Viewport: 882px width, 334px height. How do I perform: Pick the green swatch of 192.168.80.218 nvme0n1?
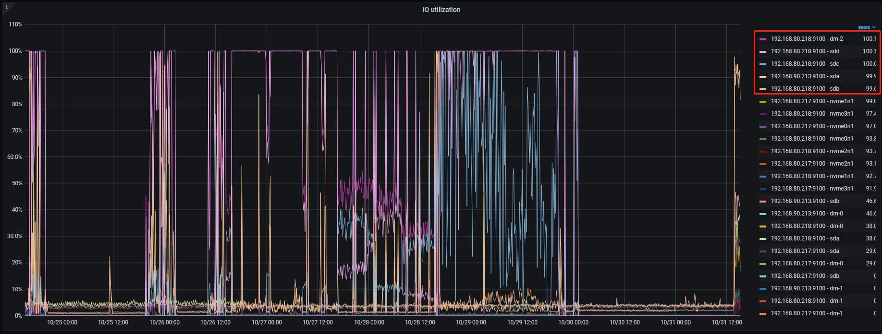(x=763, y=139)
